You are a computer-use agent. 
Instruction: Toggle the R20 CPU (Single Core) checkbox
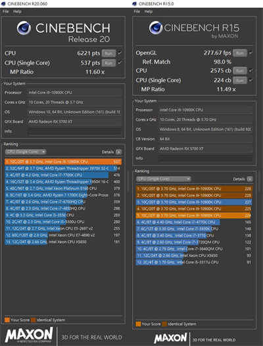point(120,62)
